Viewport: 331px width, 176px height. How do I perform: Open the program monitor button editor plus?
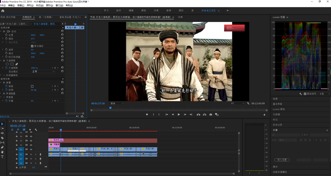265,115
